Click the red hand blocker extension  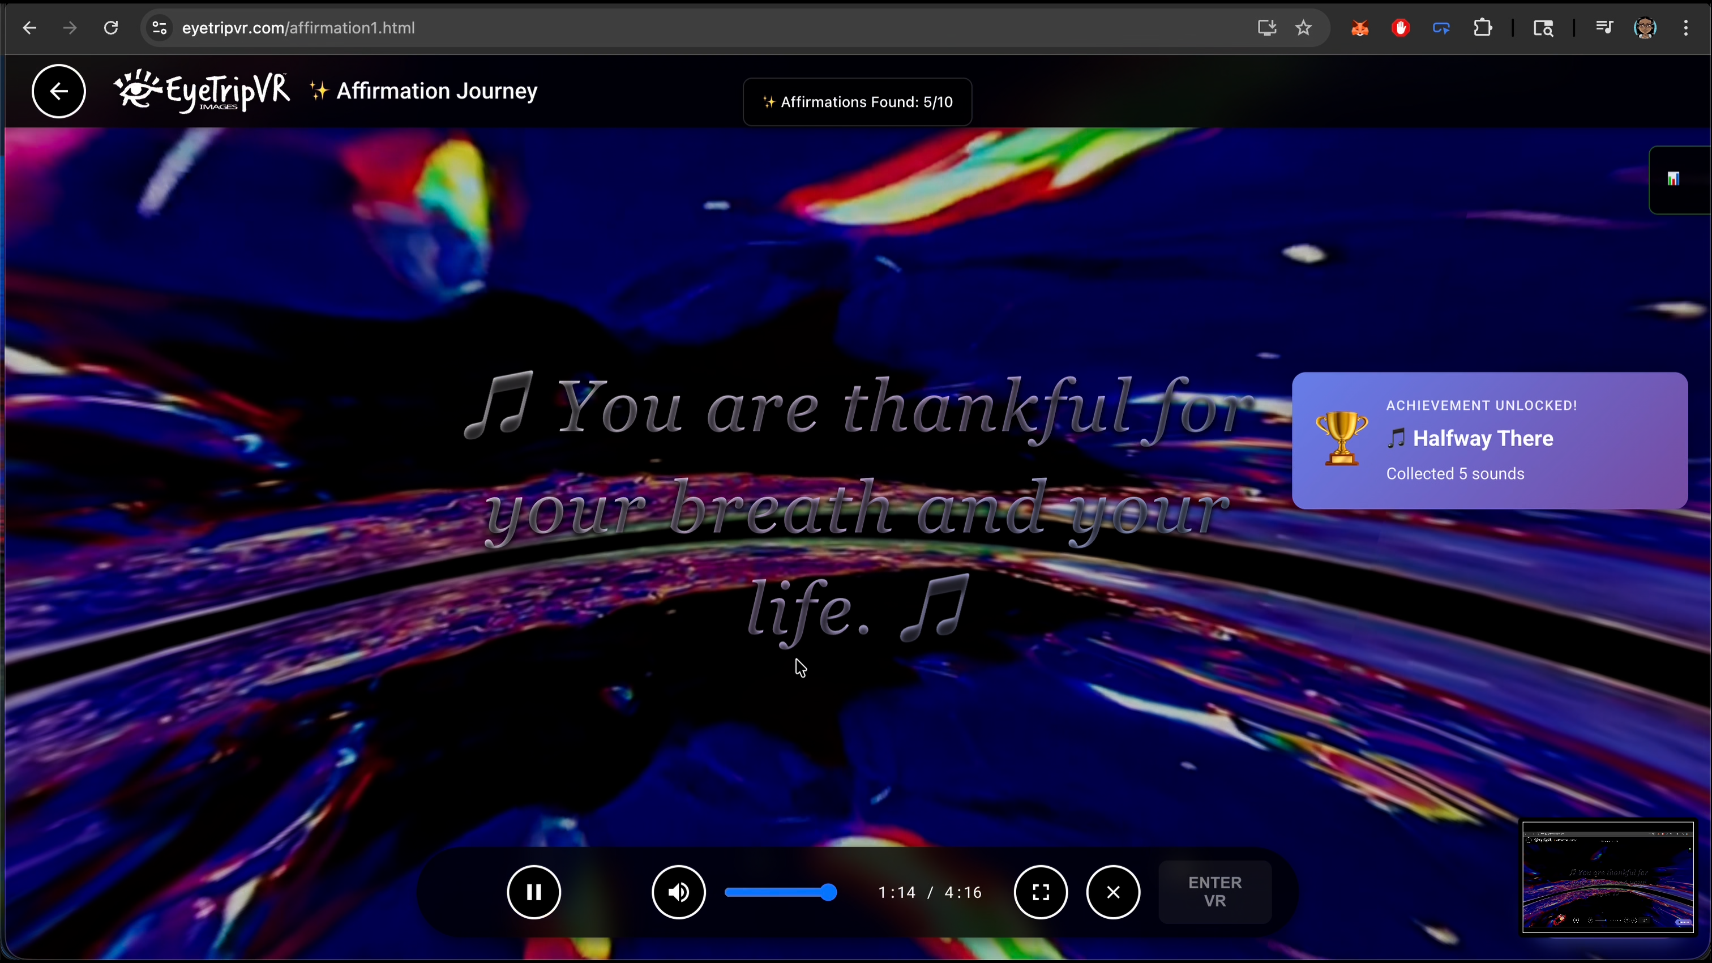pos(1400,28)
